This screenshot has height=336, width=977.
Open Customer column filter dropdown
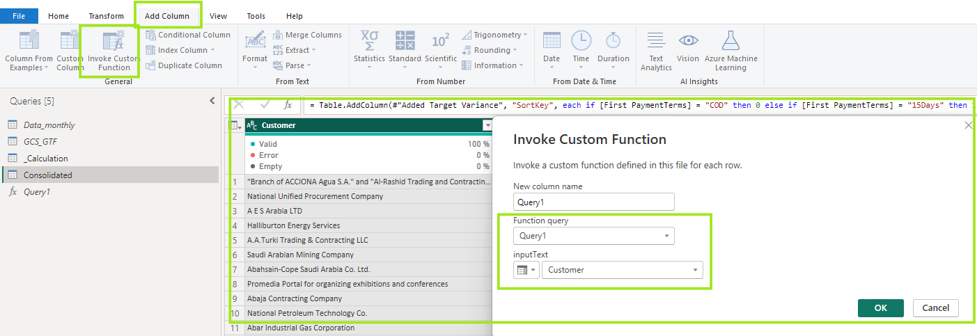click(x=487, y=126)
